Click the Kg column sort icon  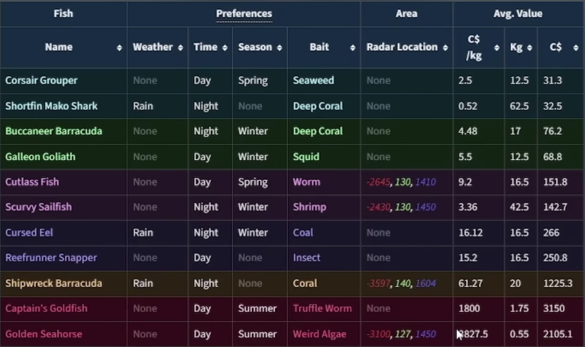point(529,48)
